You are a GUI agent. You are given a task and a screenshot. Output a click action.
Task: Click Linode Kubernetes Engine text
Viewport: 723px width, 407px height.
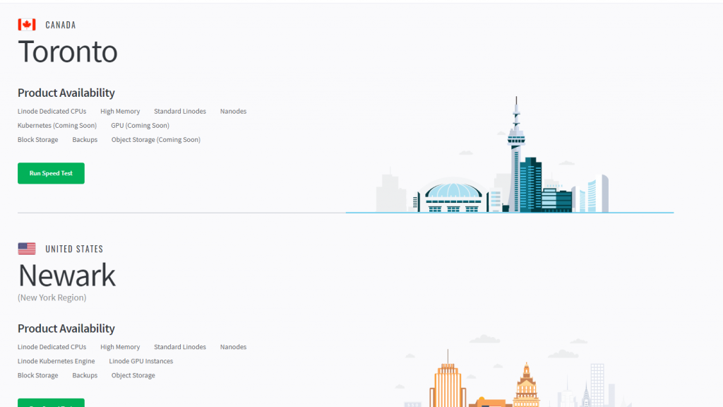[x=56, y=361]
